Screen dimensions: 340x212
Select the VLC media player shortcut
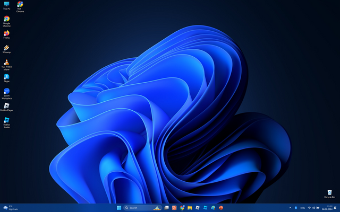pos(6,62)
